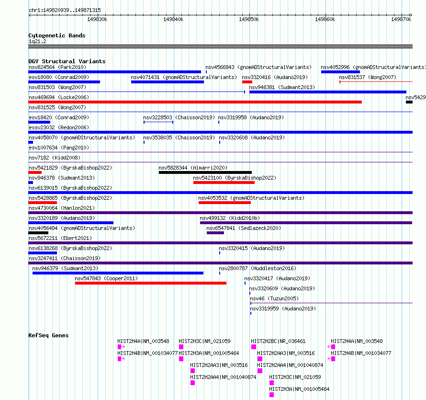This screenshot has height=400, width=426.
Task: Open nsv3320417 (Audano2019) variant label
Action: click(x=277, y=278)
